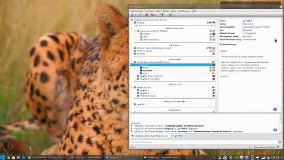Click the greyed-out second toolbar icon
Viewport: 284px width, 160px height.
pyautogui.click(x=140, y=15)
